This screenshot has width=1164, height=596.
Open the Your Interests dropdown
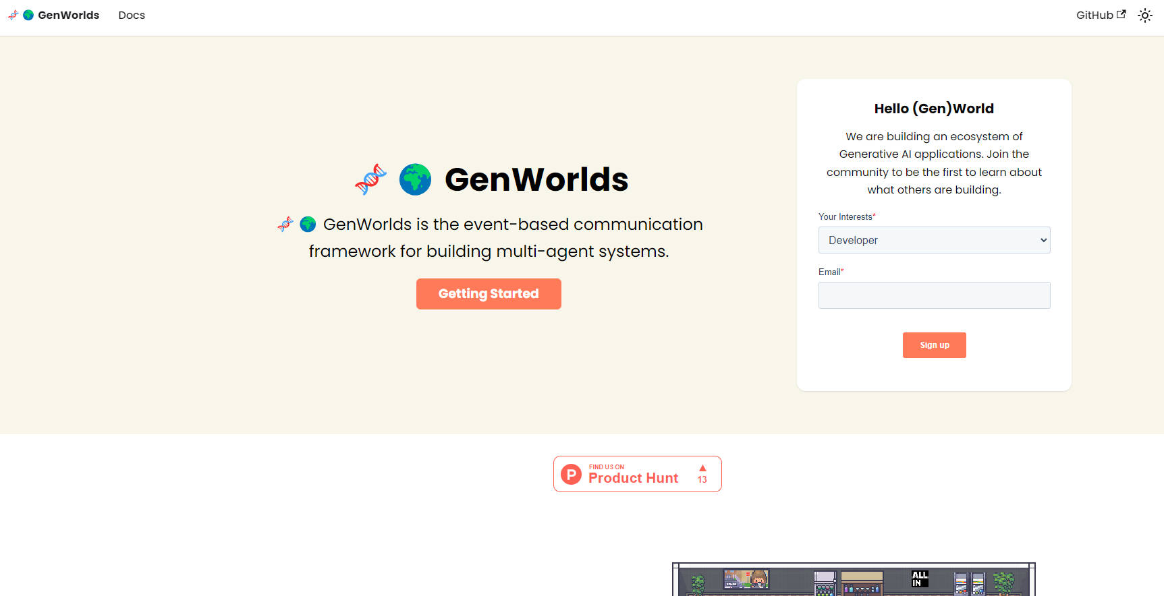pyautogui.click(x=934, y=240)
